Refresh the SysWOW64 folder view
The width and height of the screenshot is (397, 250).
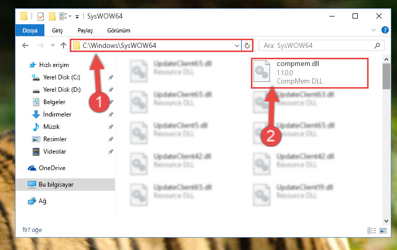tap(247, 45)
